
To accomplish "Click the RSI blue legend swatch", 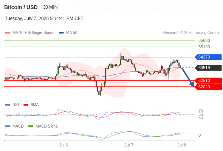I will coord(8,105).
